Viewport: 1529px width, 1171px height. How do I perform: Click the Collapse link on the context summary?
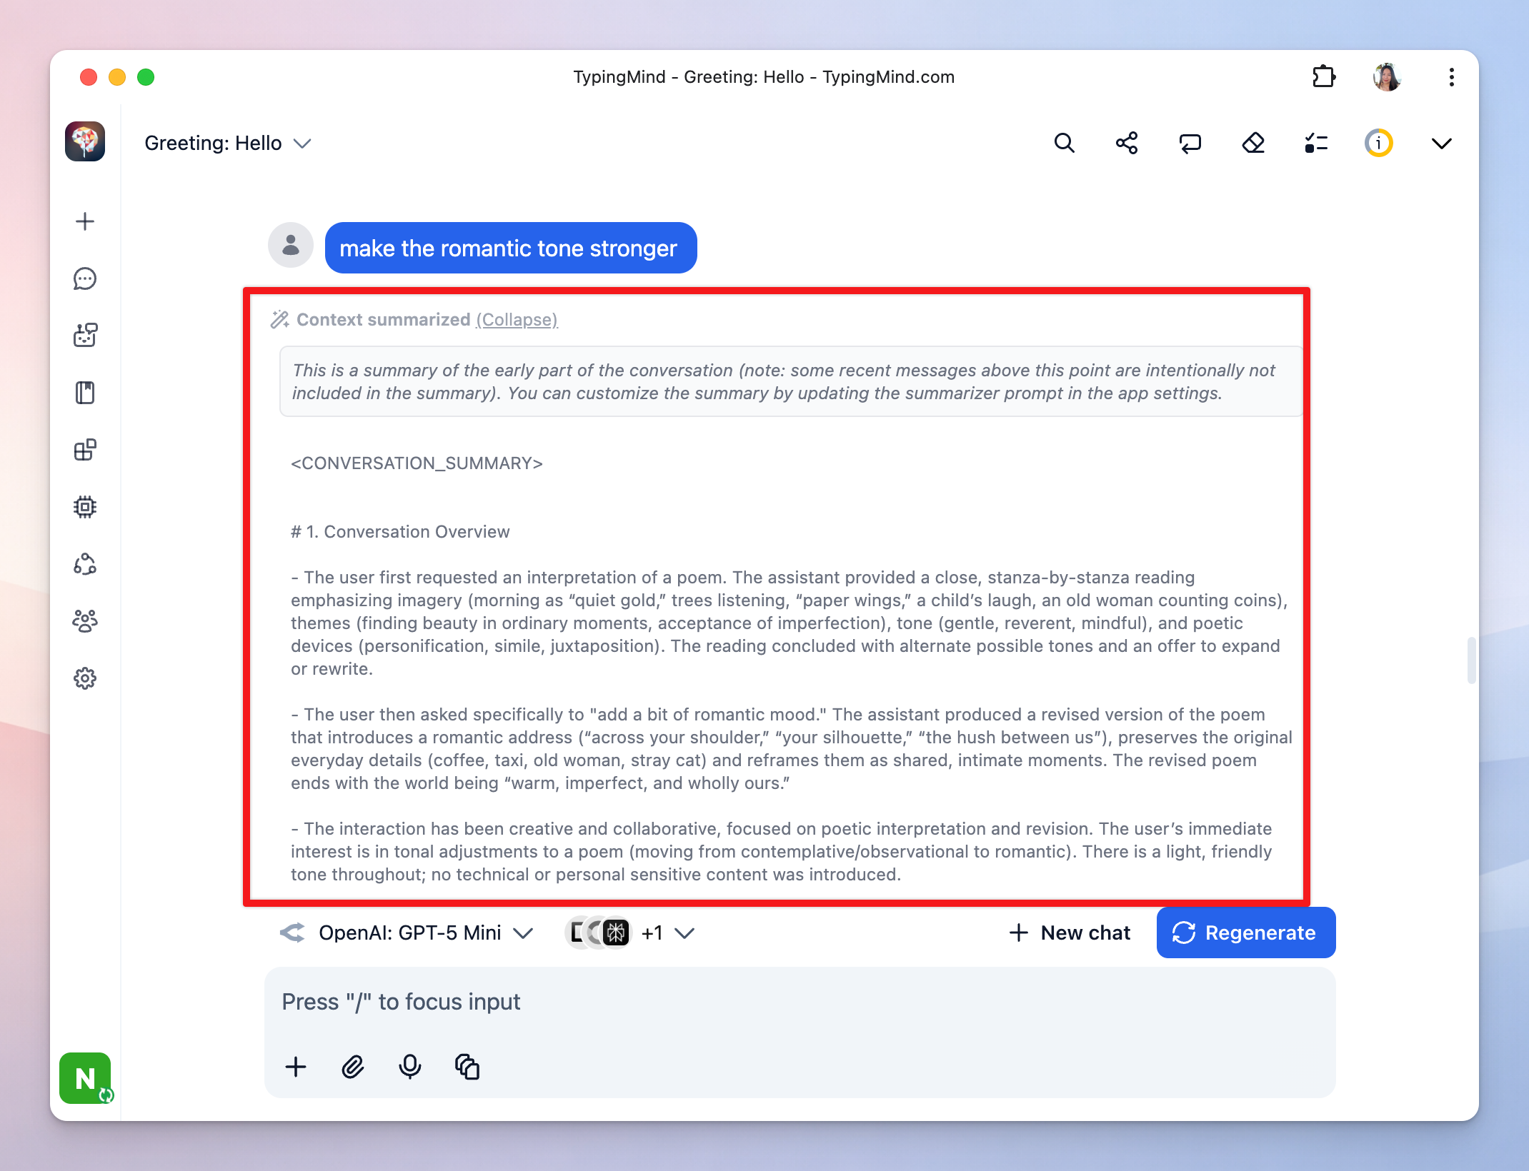click(x=517, y=320)
